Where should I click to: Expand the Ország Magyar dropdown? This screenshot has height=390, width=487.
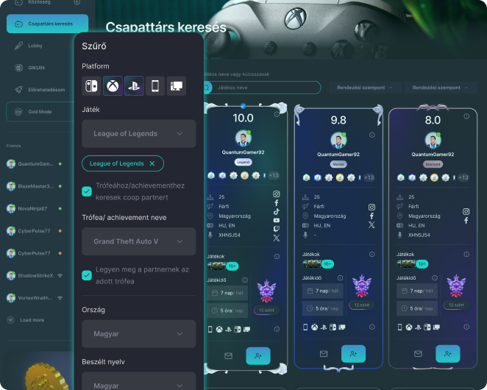[x=138, y=334]
